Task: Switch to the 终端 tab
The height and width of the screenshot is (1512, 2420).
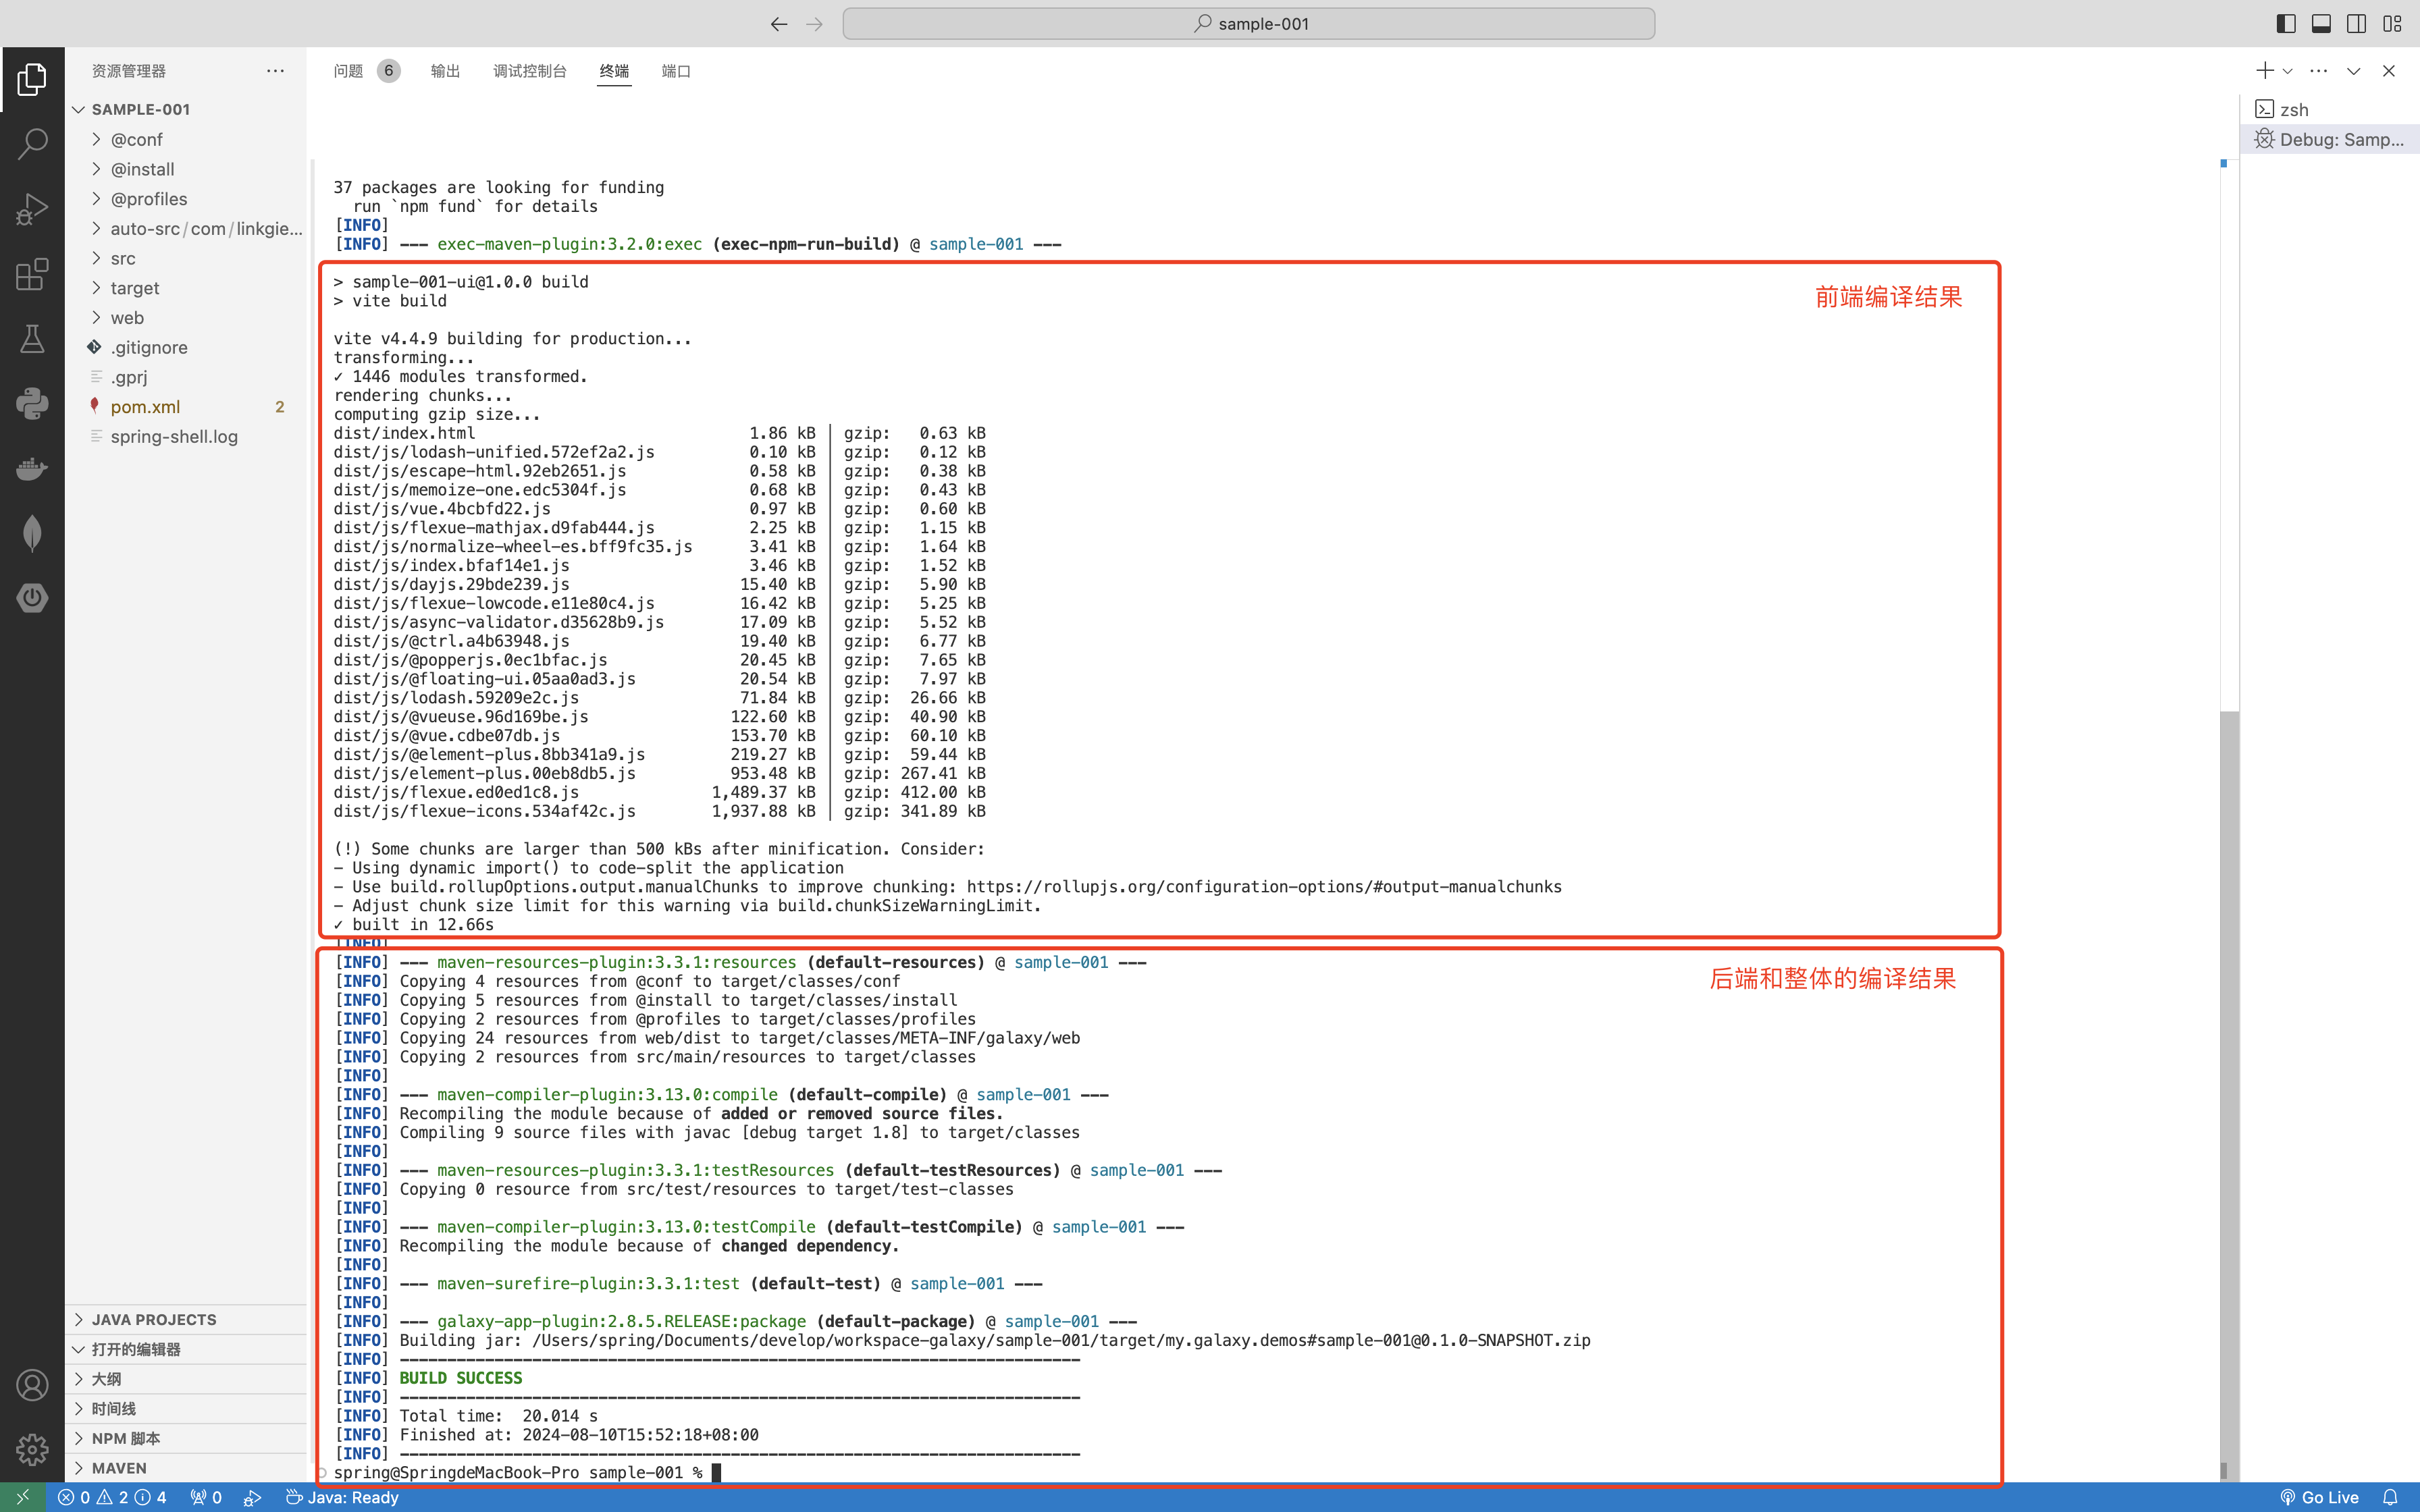Action: click(614, 71)
